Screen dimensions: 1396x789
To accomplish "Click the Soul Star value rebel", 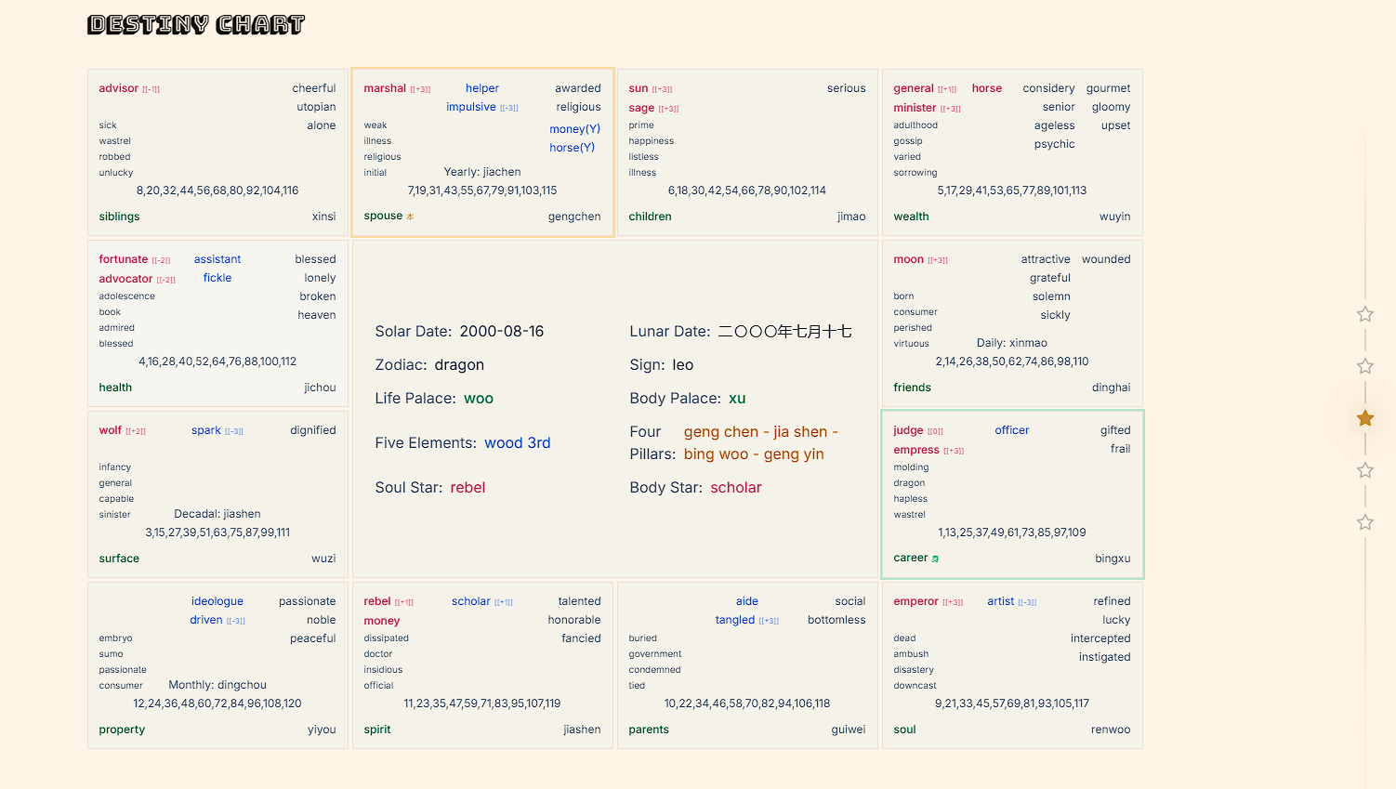I will pos(468,488).
